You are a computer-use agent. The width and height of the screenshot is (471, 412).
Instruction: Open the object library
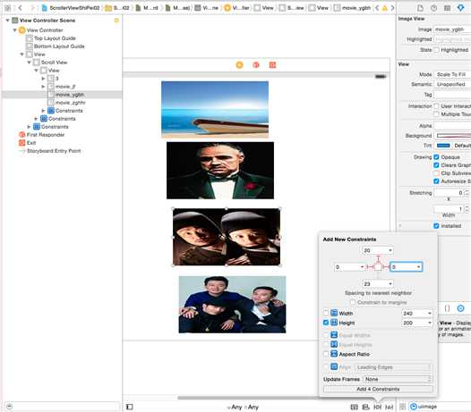click(x=460, y=308)
